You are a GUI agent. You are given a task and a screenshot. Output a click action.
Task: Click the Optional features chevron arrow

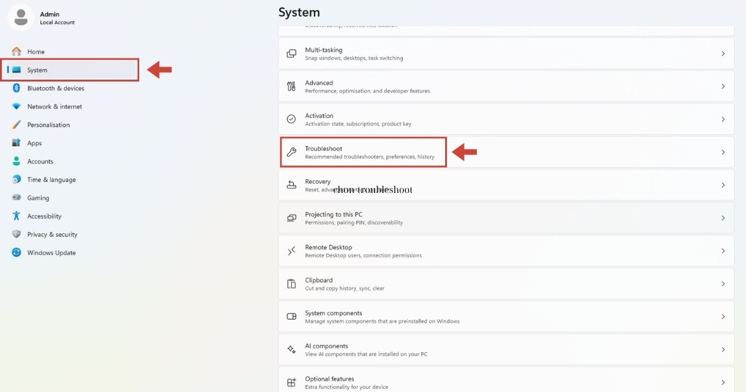tap(723, 382)
